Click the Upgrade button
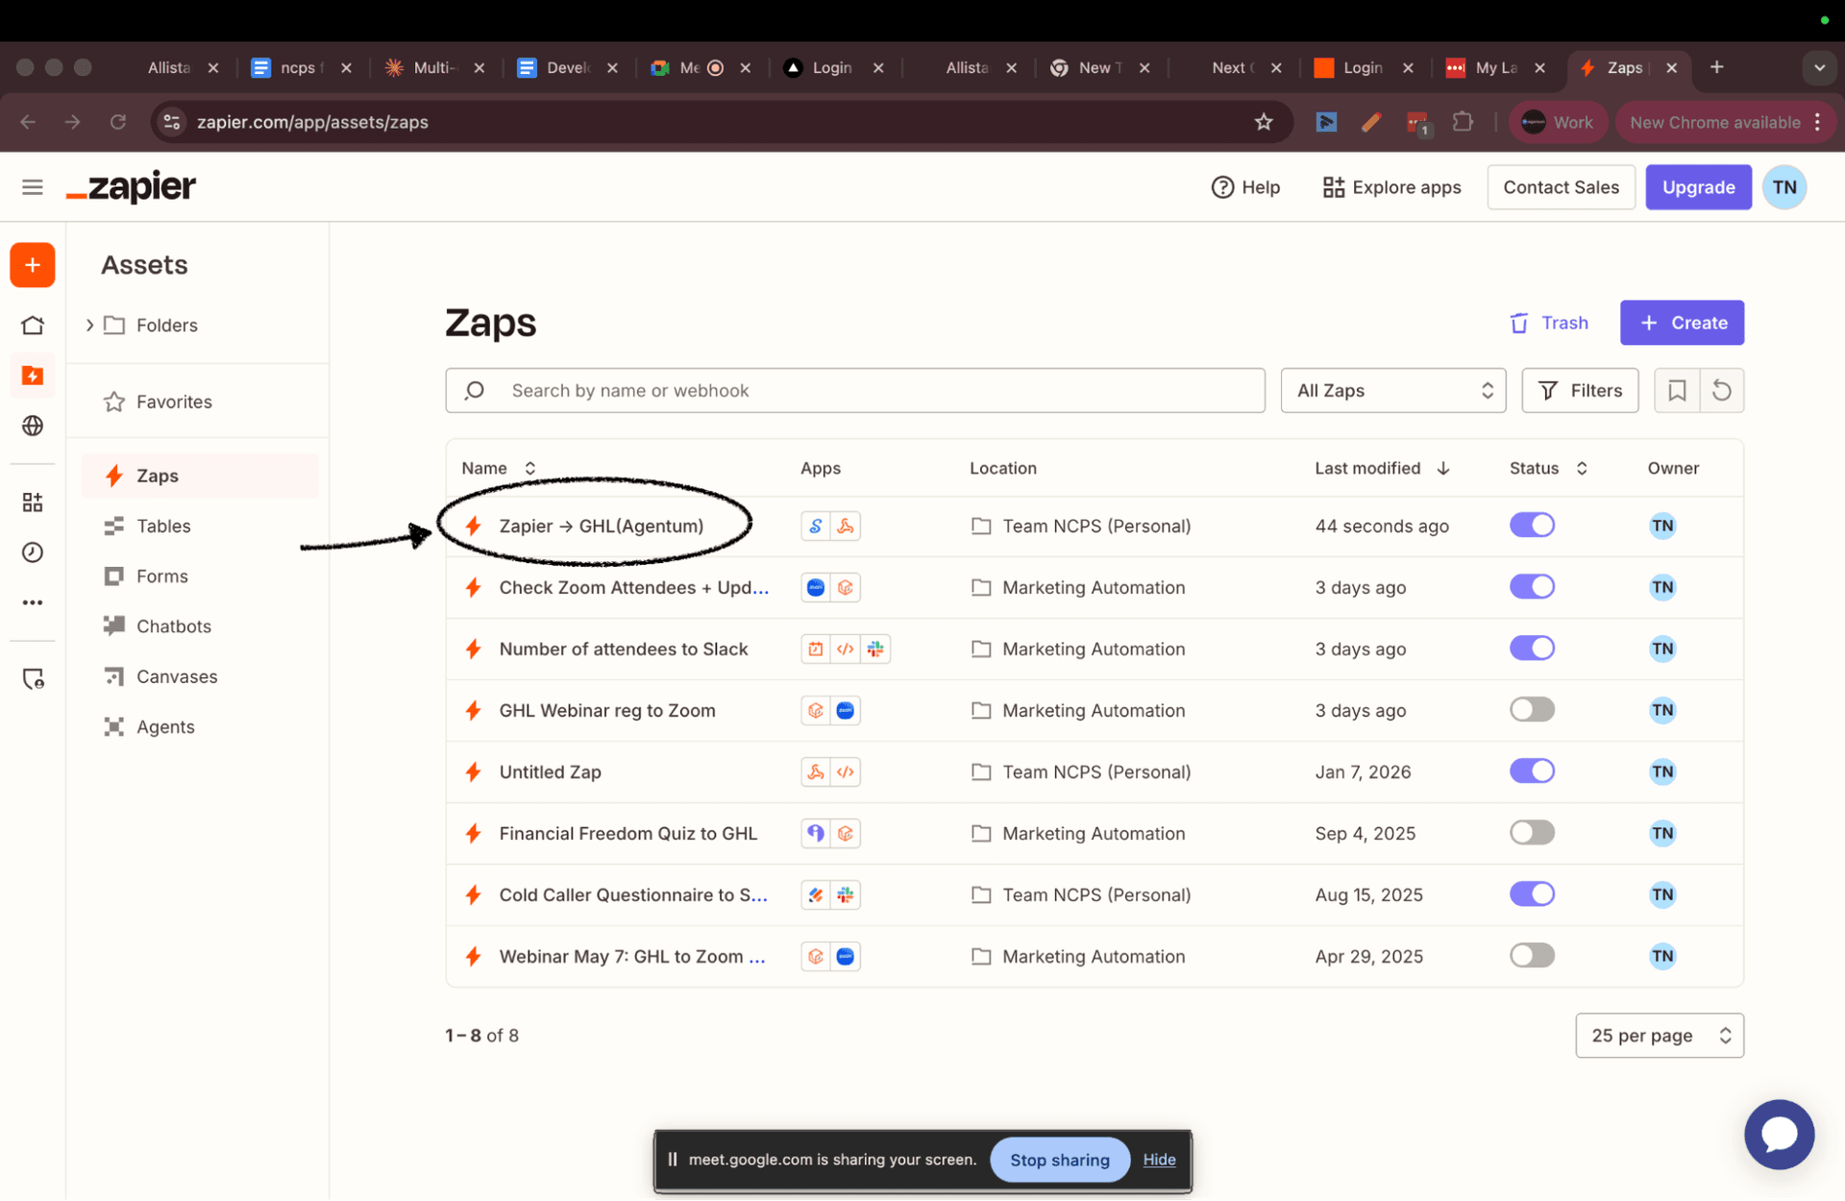The width and height of the screenshot is (1845, 1201). click(x=1698, y=187)
